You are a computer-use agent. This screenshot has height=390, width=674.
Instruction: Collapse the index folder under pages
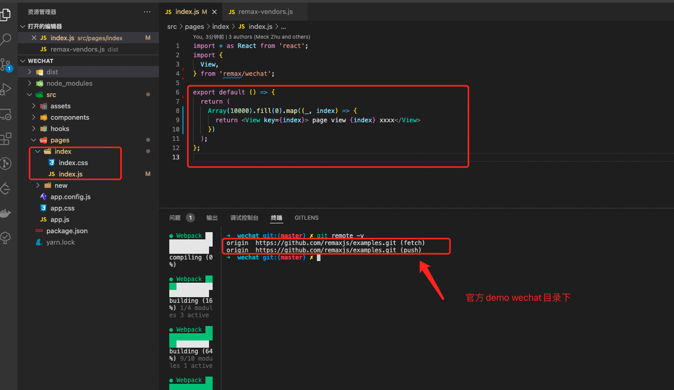pyautogui.click(x=38, y=151)
